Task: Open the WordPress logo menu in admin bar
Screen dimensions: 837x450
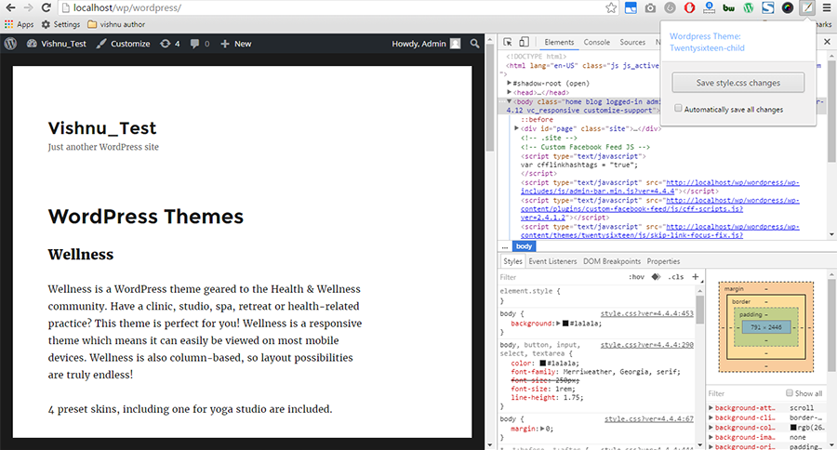Action: tap(10, 44)
